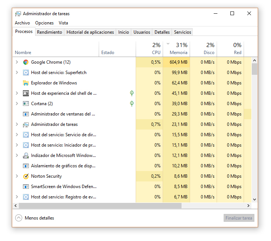
Task: Click the horizontal scroll right arrow
Action: pyautogui.click(x=248, y=205)
